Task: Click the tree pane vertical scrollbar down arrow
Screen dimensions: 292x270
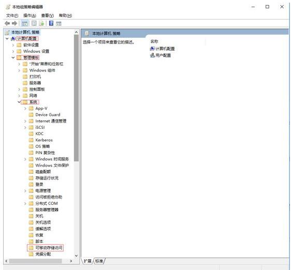Action: [x=76, y=256]
